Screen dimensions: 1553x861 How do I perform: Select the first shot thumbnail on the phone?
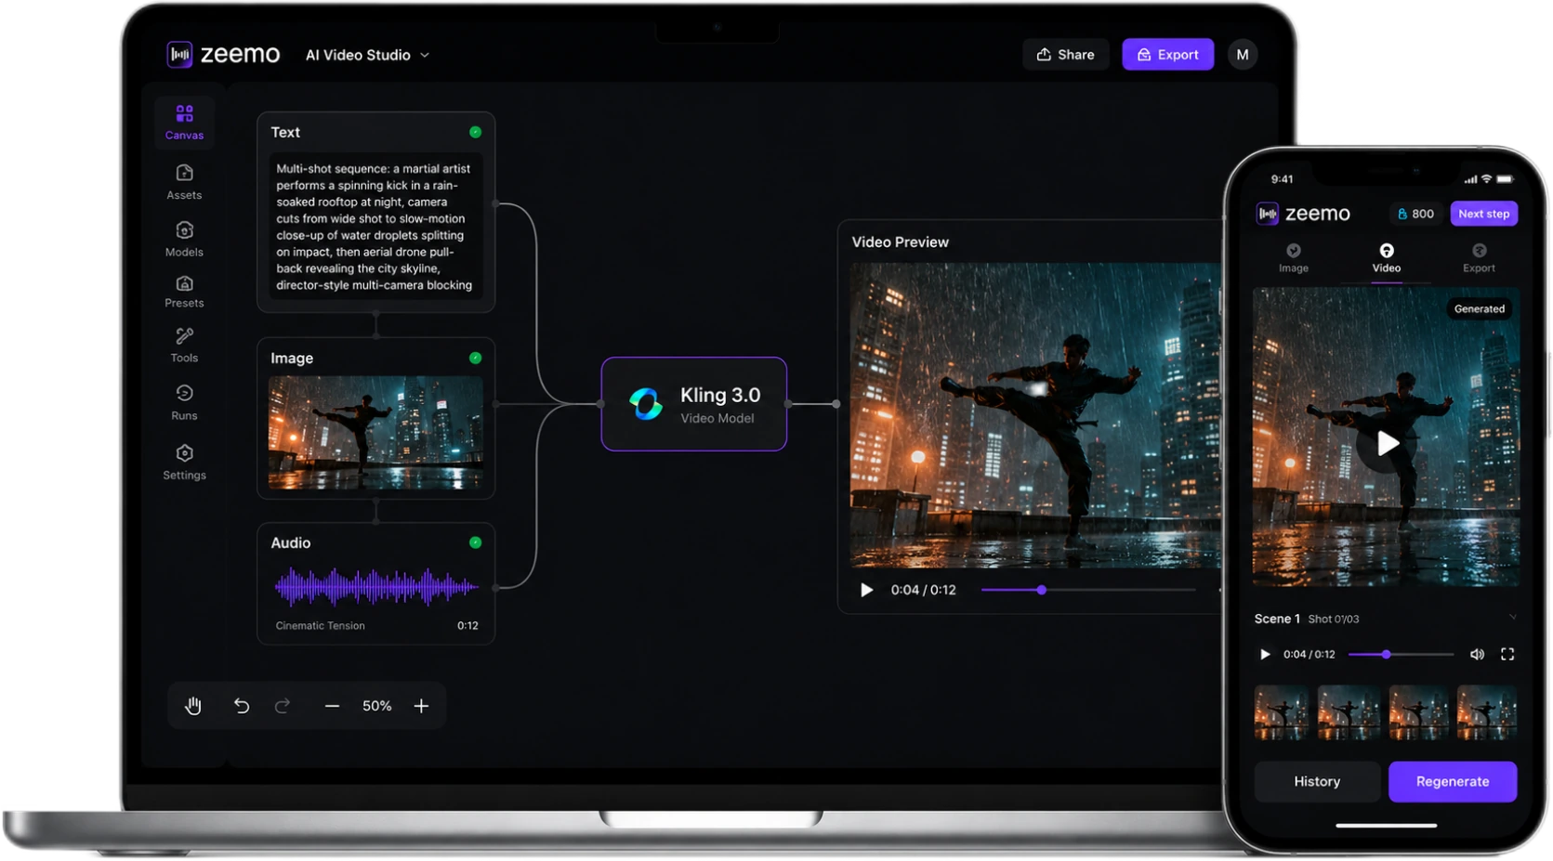pyautogui.click(x=1282, y=712)
